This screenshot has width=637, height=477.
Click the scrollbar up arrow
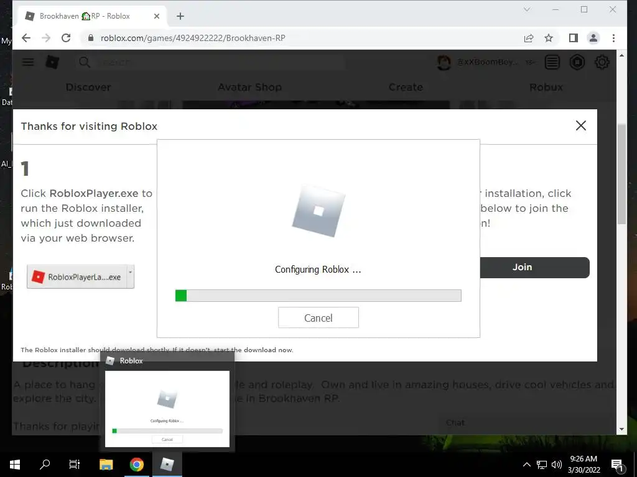click(621, 55)
